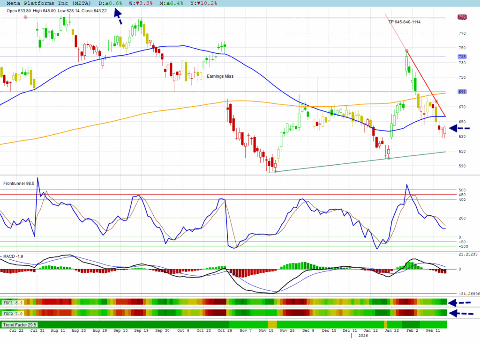The height and width of the screenshot is (344, 480).
Task: Select the up triangle in daily change
Action: [x=107, y=3]
